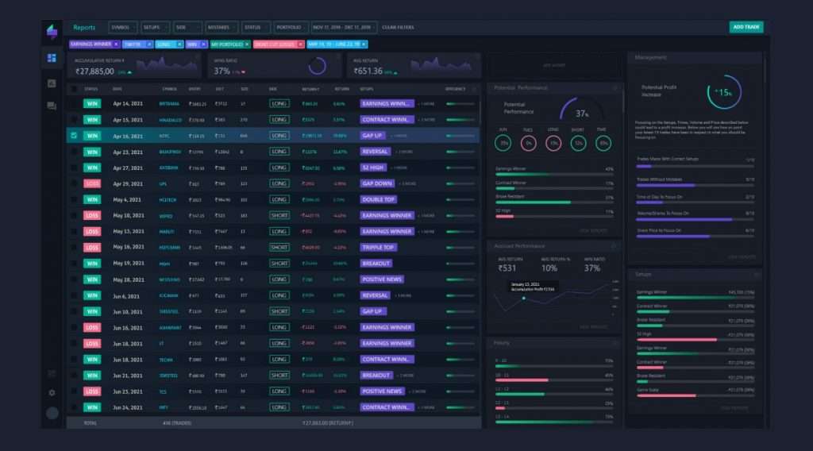Remove the My Portfolio filter tag
The height and width of the screenshot is (451, 813).
(x=247, y=44)
